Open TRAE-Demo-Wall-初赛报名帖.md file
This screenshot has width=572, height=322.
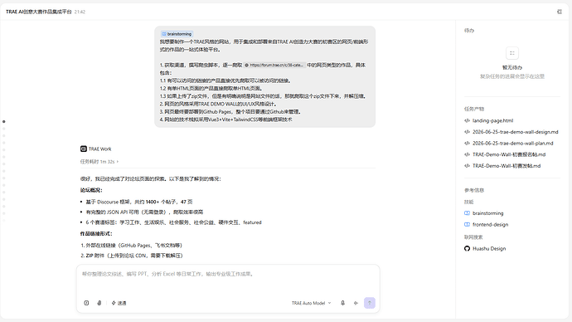[509, 154]
